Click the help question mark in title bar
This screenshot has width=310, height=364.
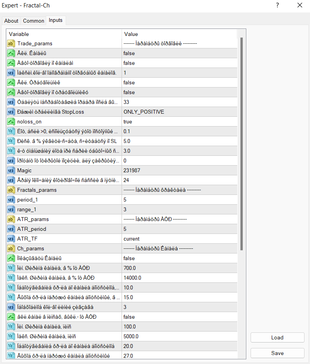(x=277, y=5)
